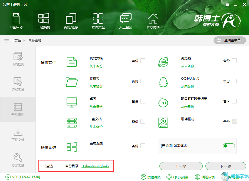Screen dimensions: 249x181
Task: Open QQ交流群 link
Action: pos(177,177)
